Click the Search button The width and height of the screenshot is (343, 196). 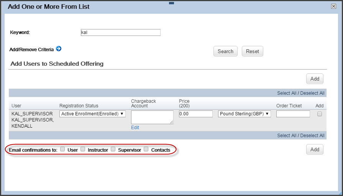tap(225, 51)
